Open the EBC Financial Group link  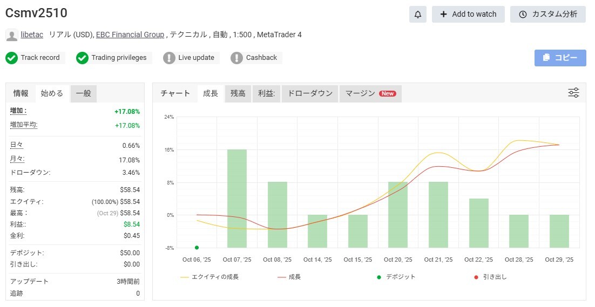(x=130, y=35)
